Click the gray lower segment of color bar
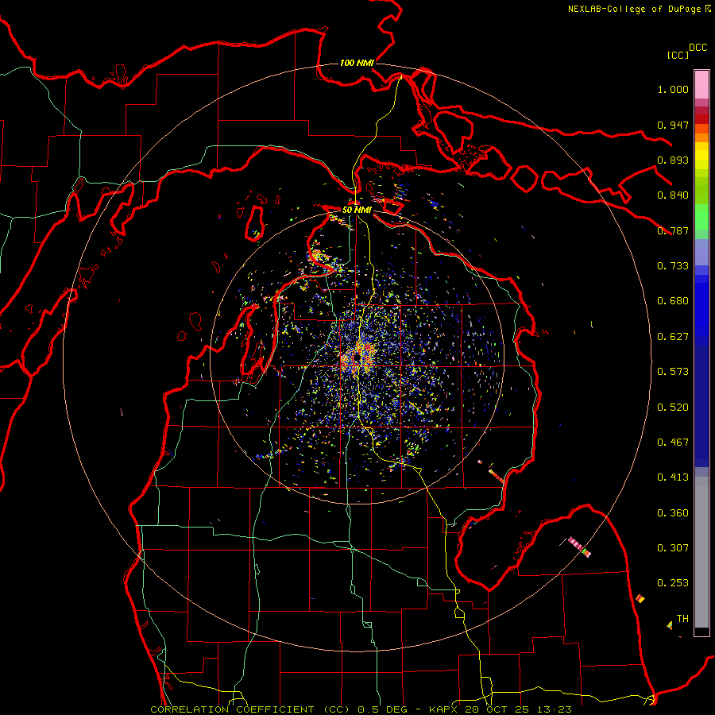Screen dimensions: 715x715 tap(701, 552)
